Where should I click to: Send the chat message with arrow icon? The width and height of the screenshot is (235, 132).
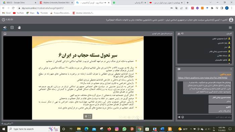(x=179, y=117)
